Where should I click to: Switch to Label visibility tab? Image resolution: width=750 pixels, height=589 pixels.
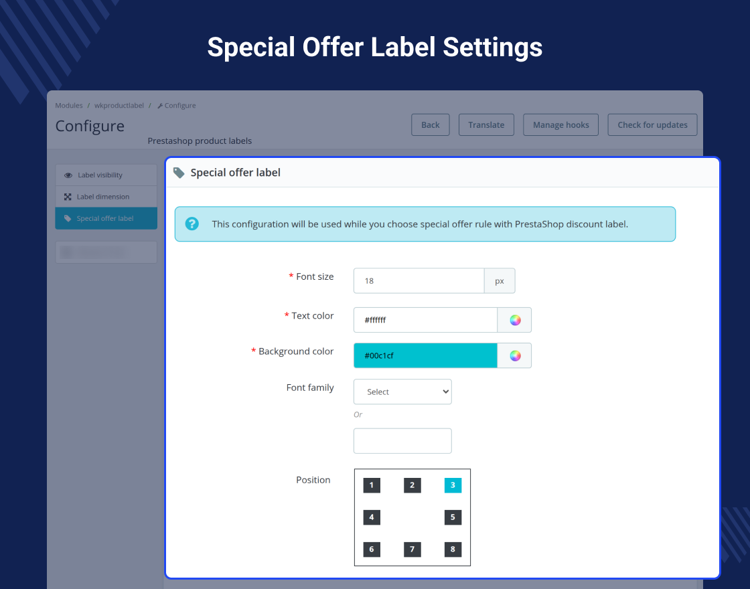tap(106, 175)
